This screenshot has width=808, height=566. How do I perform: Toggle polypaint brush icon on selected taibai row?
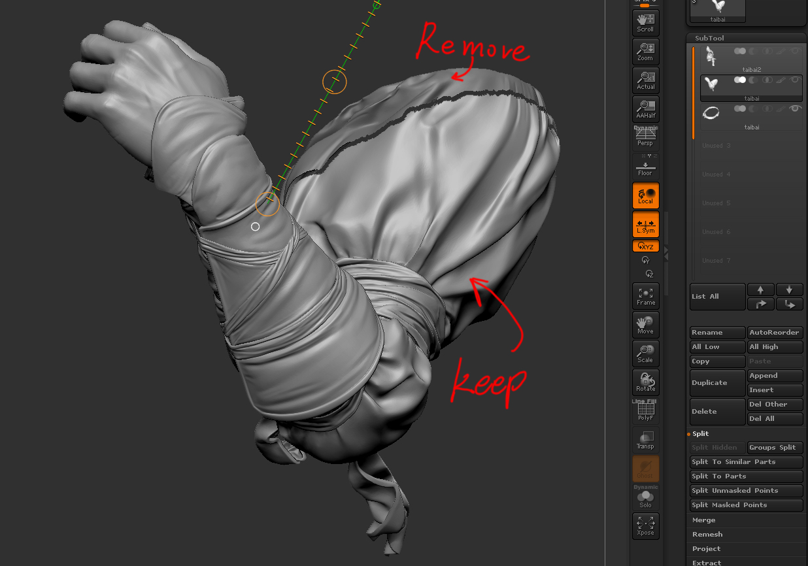(781, 80)
